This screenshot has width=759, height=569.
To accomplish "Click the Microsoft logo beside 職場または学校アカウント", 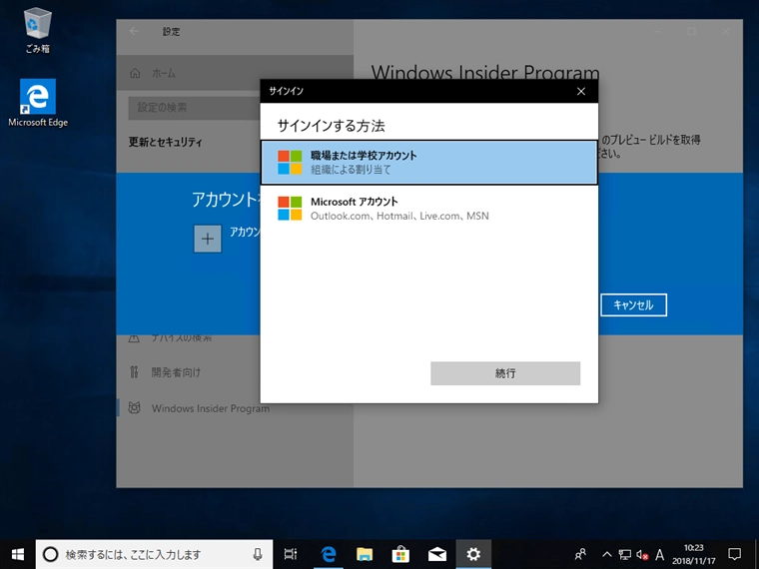I will [x=290, y=162].
